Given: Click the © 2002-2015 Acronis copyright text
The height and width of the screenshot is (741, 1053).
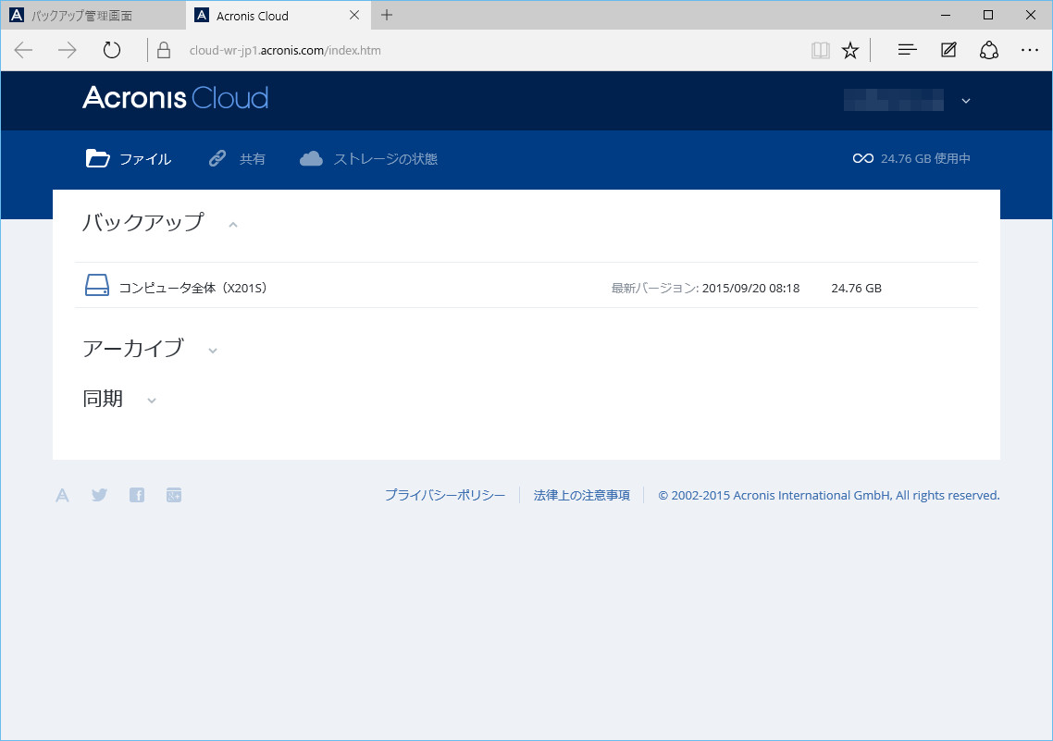Looking at the screenshot, I should coord(829,495).
